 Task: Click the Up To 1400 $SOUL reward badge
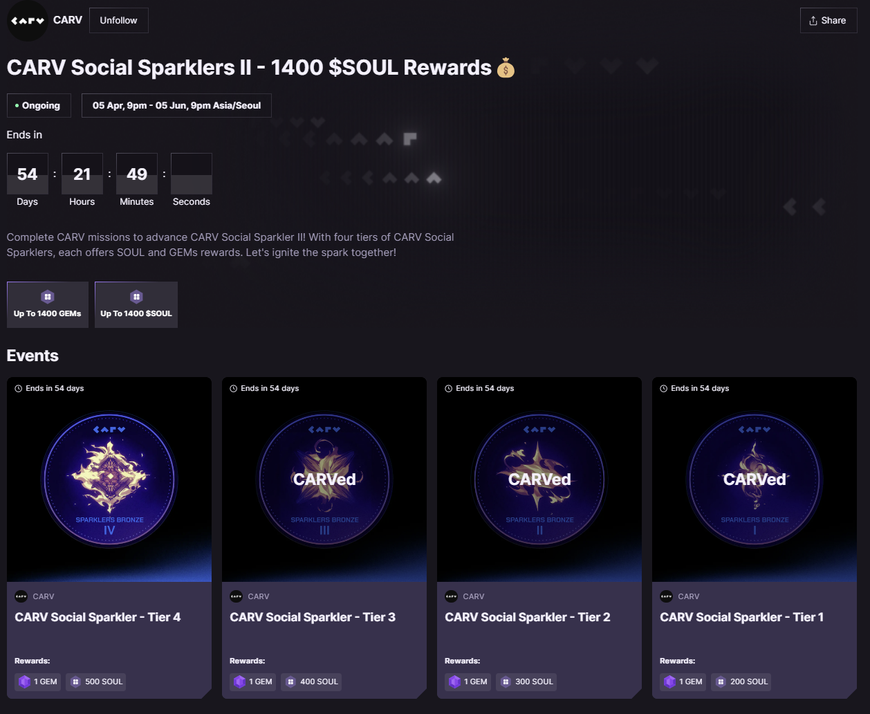pyautogui.click(x=136, y=304)
